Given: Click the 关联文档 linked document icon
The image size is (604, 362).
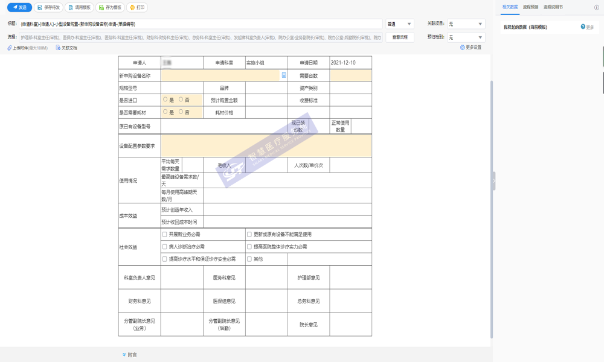Looking at the screenshot, I should point(58,48).
